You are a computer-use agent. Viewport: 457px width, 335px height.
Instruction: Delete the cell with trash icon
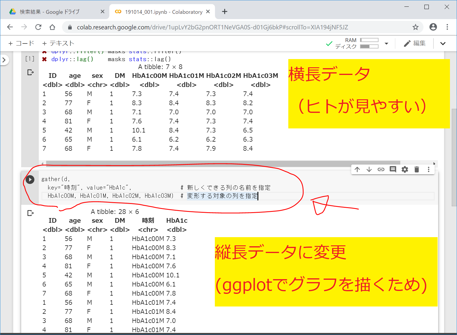tap(416, 169)
